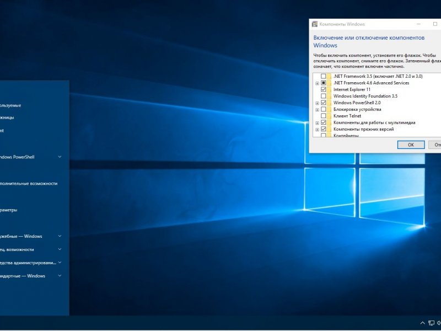Expand the Компоненты прежних версий node
441x331 pixels.
318,130
